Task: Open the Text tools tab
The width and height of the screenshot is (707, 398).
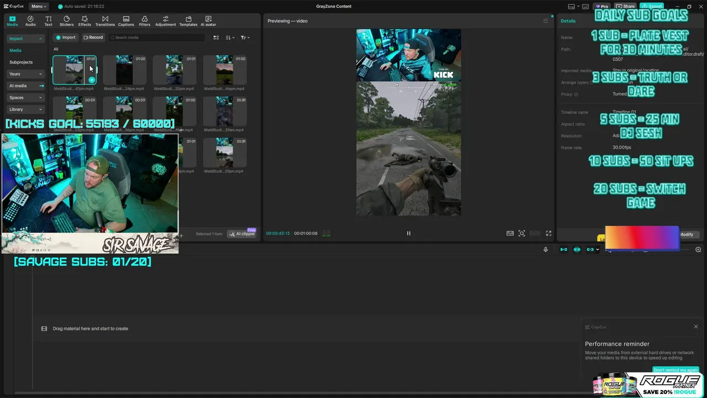Action: click(x=49, y=21)
